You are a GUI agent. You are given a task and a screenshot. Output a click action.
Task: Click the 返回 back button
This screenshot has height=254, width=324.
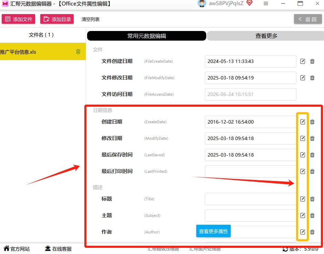coord(308,19)
